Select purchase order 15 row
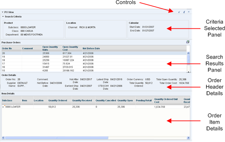This screenshot has height=142, width=225. pos(94,70)
